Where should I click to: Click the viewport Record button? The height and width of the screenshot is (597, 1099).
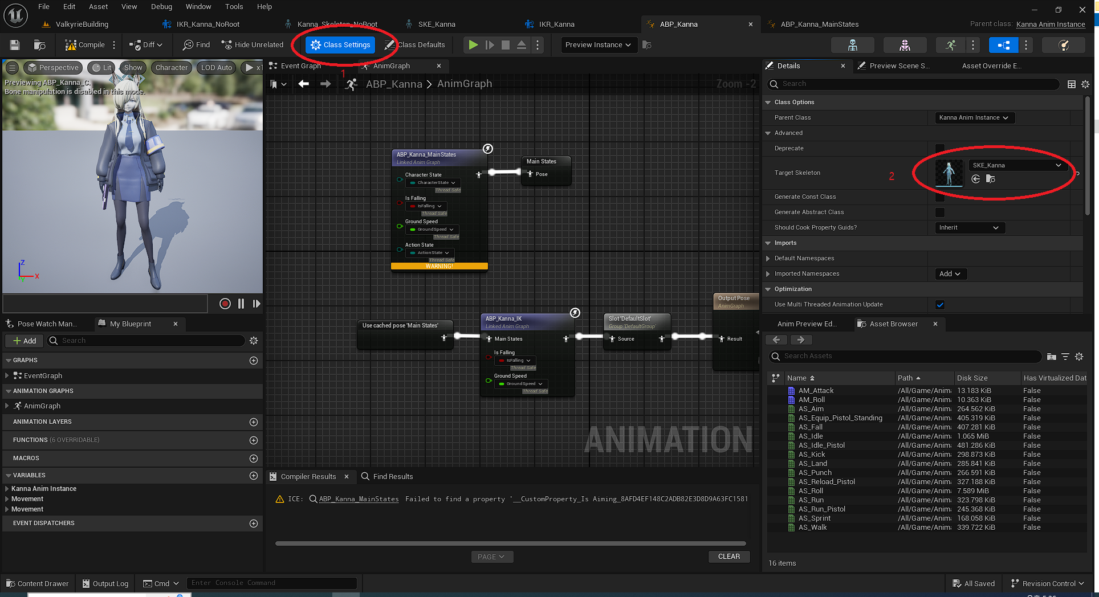(225, 304)
